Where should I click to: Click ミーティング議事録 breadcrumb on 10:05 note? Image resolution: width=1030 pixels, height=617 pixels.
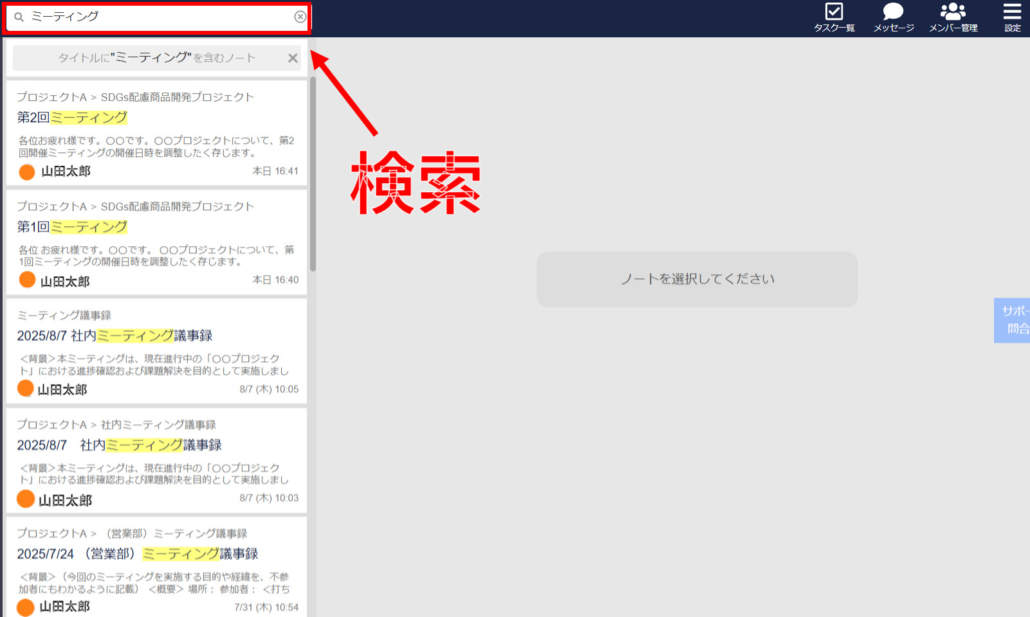pyautogui.click(x=64, y=316)
